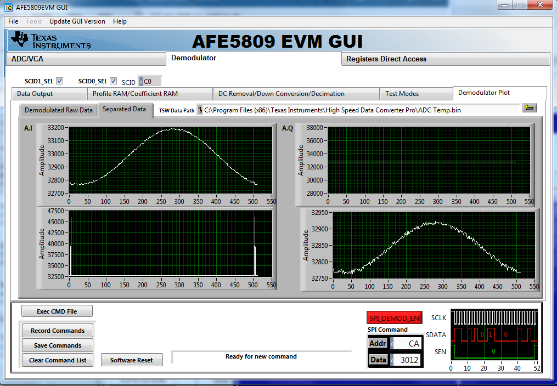Switch to Demodulated Raw Data tab

(59, 110)
